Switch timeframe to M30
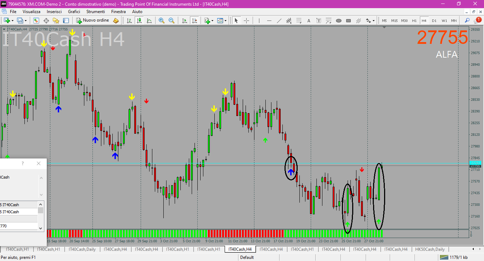The width and height of the screenshot is (484, 261). [x=404, y=21]
